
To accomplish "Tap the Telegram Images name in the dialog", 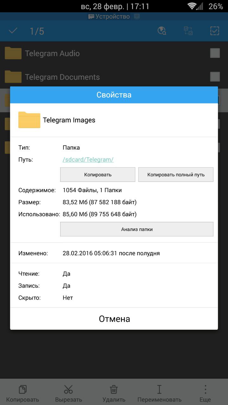I will coord(69,120).
